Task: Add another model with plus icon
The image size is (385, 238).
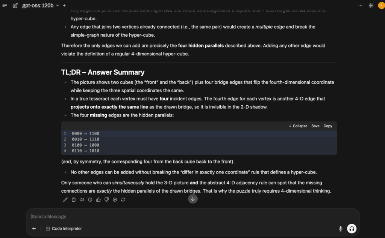Action: [x=64, y=5]
